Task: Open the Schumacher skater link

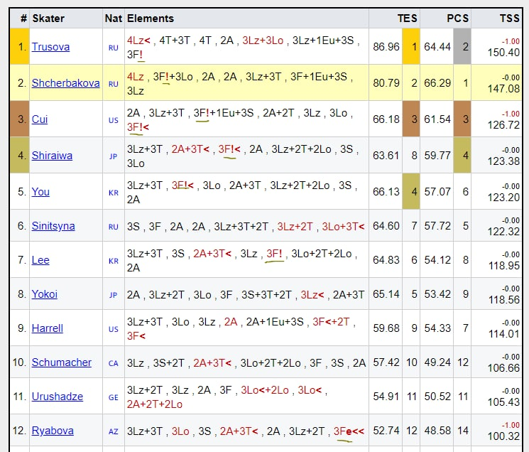Action: coord(61,362)
